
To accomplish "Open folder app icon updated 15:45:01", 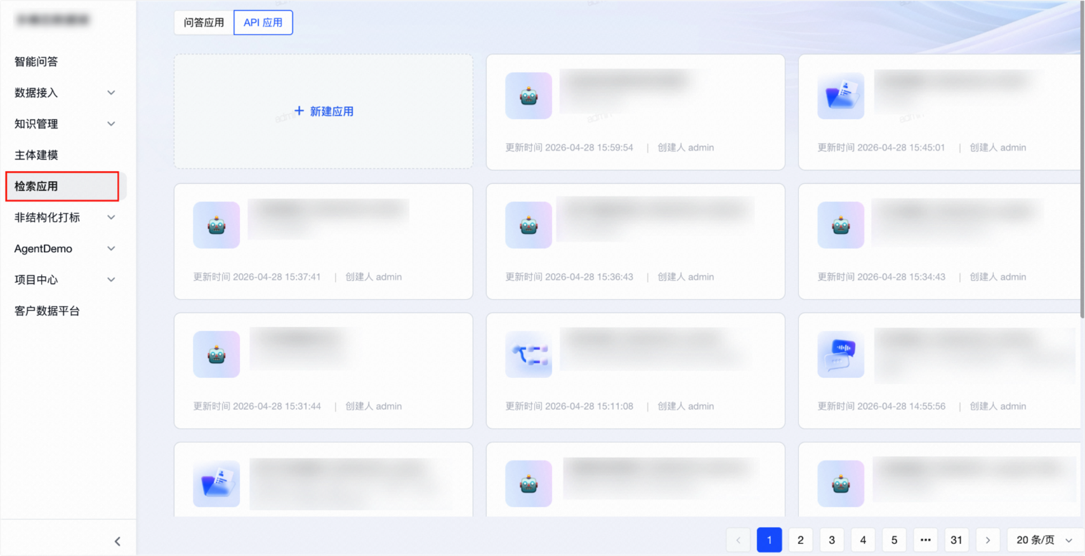I will 841,96.
